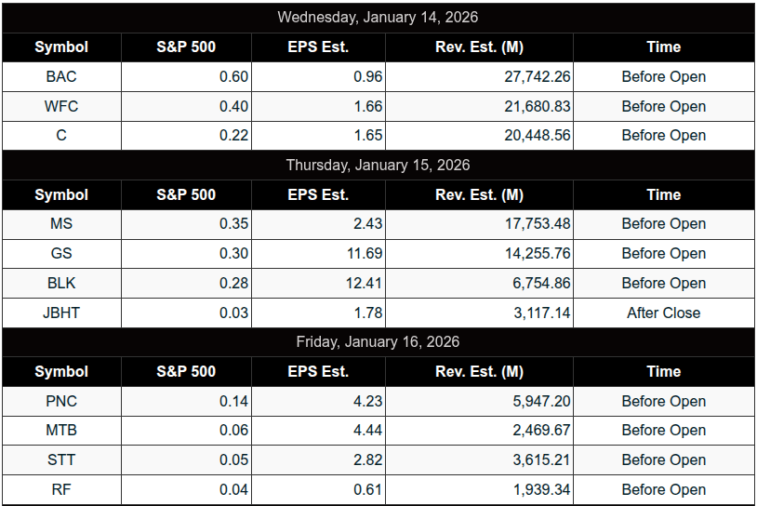This screenshot has width=757, height=506.
Task: Select GS EPS estimate 11.69
Action: tap(363, 254)
